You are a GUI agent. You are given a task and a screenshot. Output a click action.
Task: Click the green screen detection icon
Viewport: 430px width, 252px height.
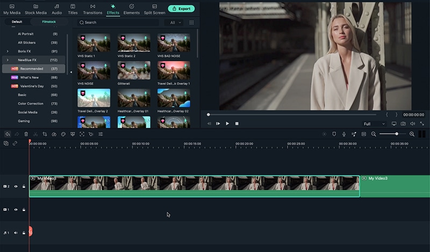73,134
